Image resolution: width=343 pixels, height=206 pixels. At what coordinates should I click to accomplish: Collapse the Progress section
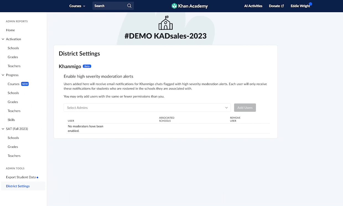pyautogui.click(x=3, y=75)
